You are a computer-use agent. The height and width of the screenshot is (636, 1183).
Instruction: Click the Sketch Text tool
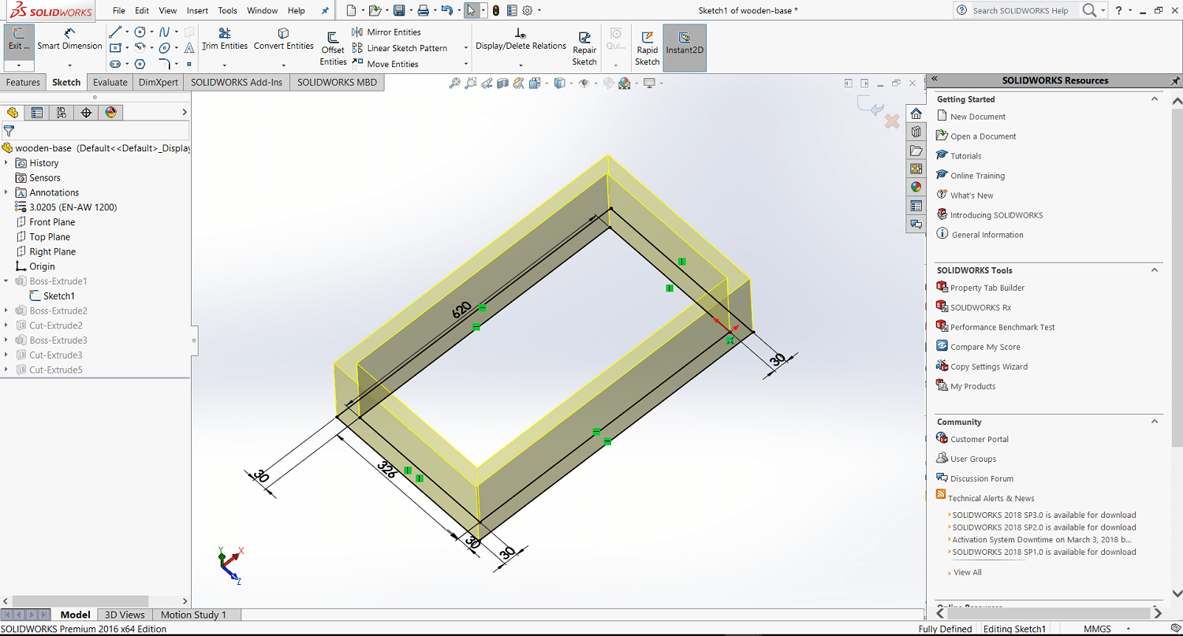click(x=189, y=48)
